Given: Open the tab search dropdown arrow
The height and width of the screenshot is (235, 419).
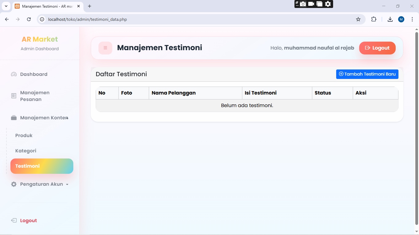Looking at the screenshot, I should click(6, 6).
